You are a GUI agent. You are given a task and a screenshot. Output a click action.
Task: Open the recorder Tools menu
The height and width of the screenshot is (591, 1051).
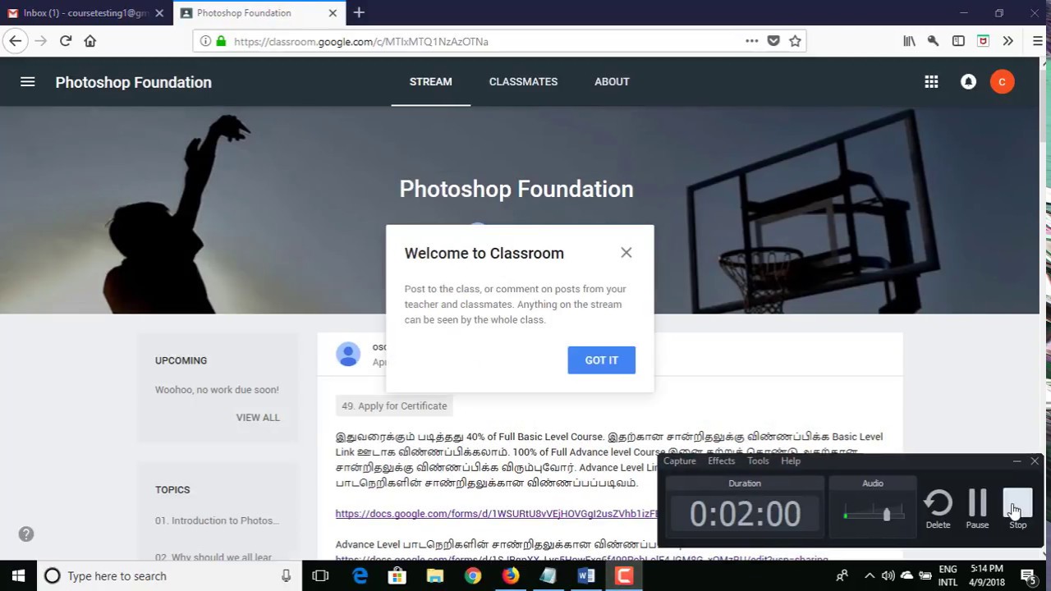[758, 460]
